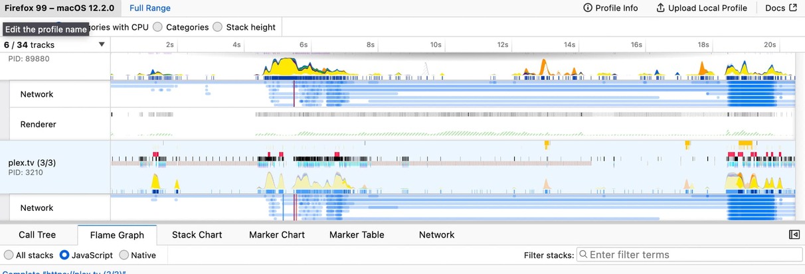Open the Profile Info panel

(x=610, y=8)
